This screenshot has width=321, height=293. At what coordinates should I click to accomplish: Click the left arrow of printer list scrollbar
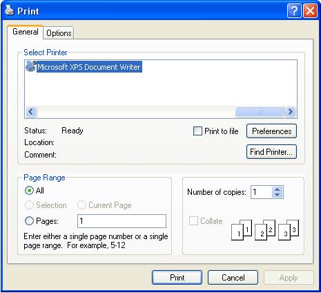(x=31, y=112)
